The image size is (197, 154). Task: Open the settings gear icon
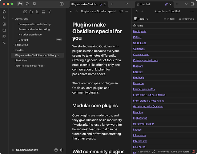62,150
